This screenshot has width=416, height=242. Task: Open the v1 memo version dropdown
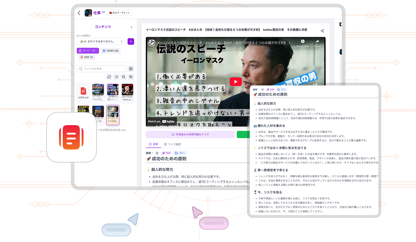(102, 41)
